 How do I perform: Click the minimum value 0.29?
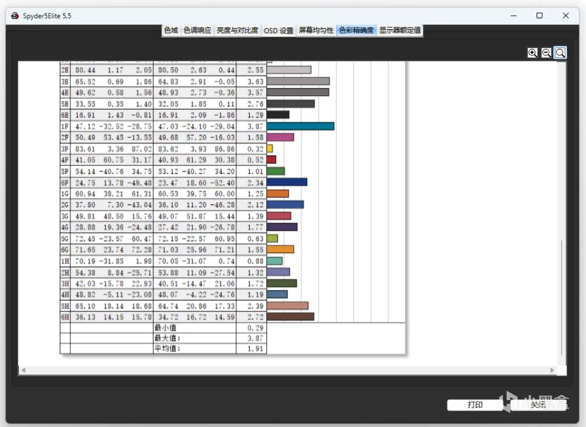click(255, 328)
